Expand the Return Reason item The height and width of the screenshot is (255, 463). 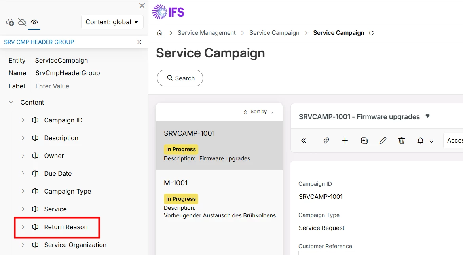[23, 227]
